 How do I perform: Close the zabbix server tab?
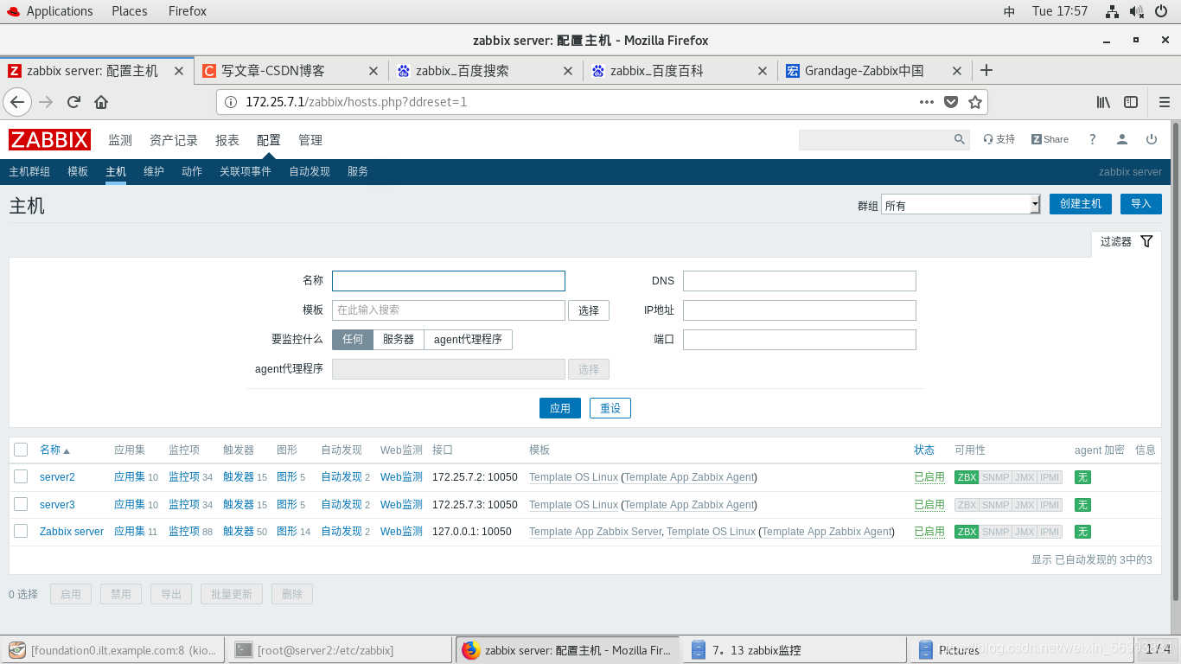coord(179,71)
